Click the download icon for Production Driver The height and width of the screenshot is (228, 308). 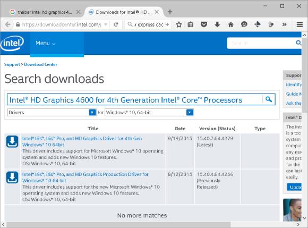[12, 178]
